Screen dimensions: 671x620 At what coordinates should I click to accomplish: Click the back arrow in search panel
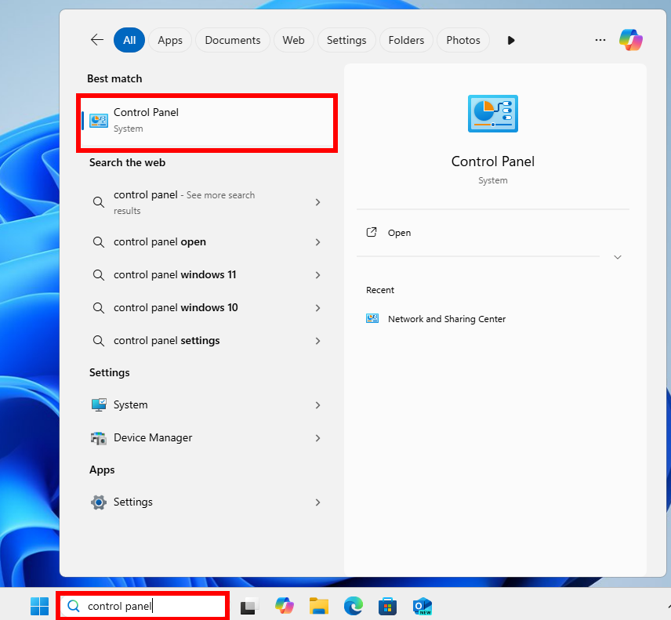pyautogui.click(x=97, y=40)
